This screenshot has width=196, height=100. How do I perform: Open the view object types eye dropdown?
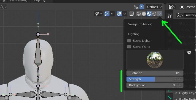(x=98, y=14)
